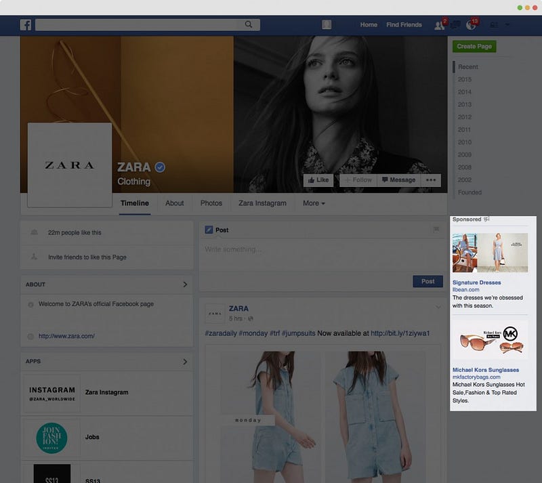Open the Signature Dresses ad image
Image resolution: width=542 pixels, height=483 pixels.
click(490, 253)
